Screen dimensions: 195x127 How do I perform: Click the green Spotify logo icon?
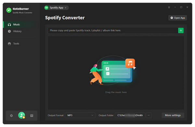[46, 8]
